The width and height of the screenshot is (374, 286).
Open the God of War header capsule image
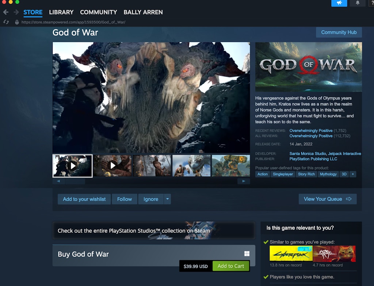coord(308,67)
